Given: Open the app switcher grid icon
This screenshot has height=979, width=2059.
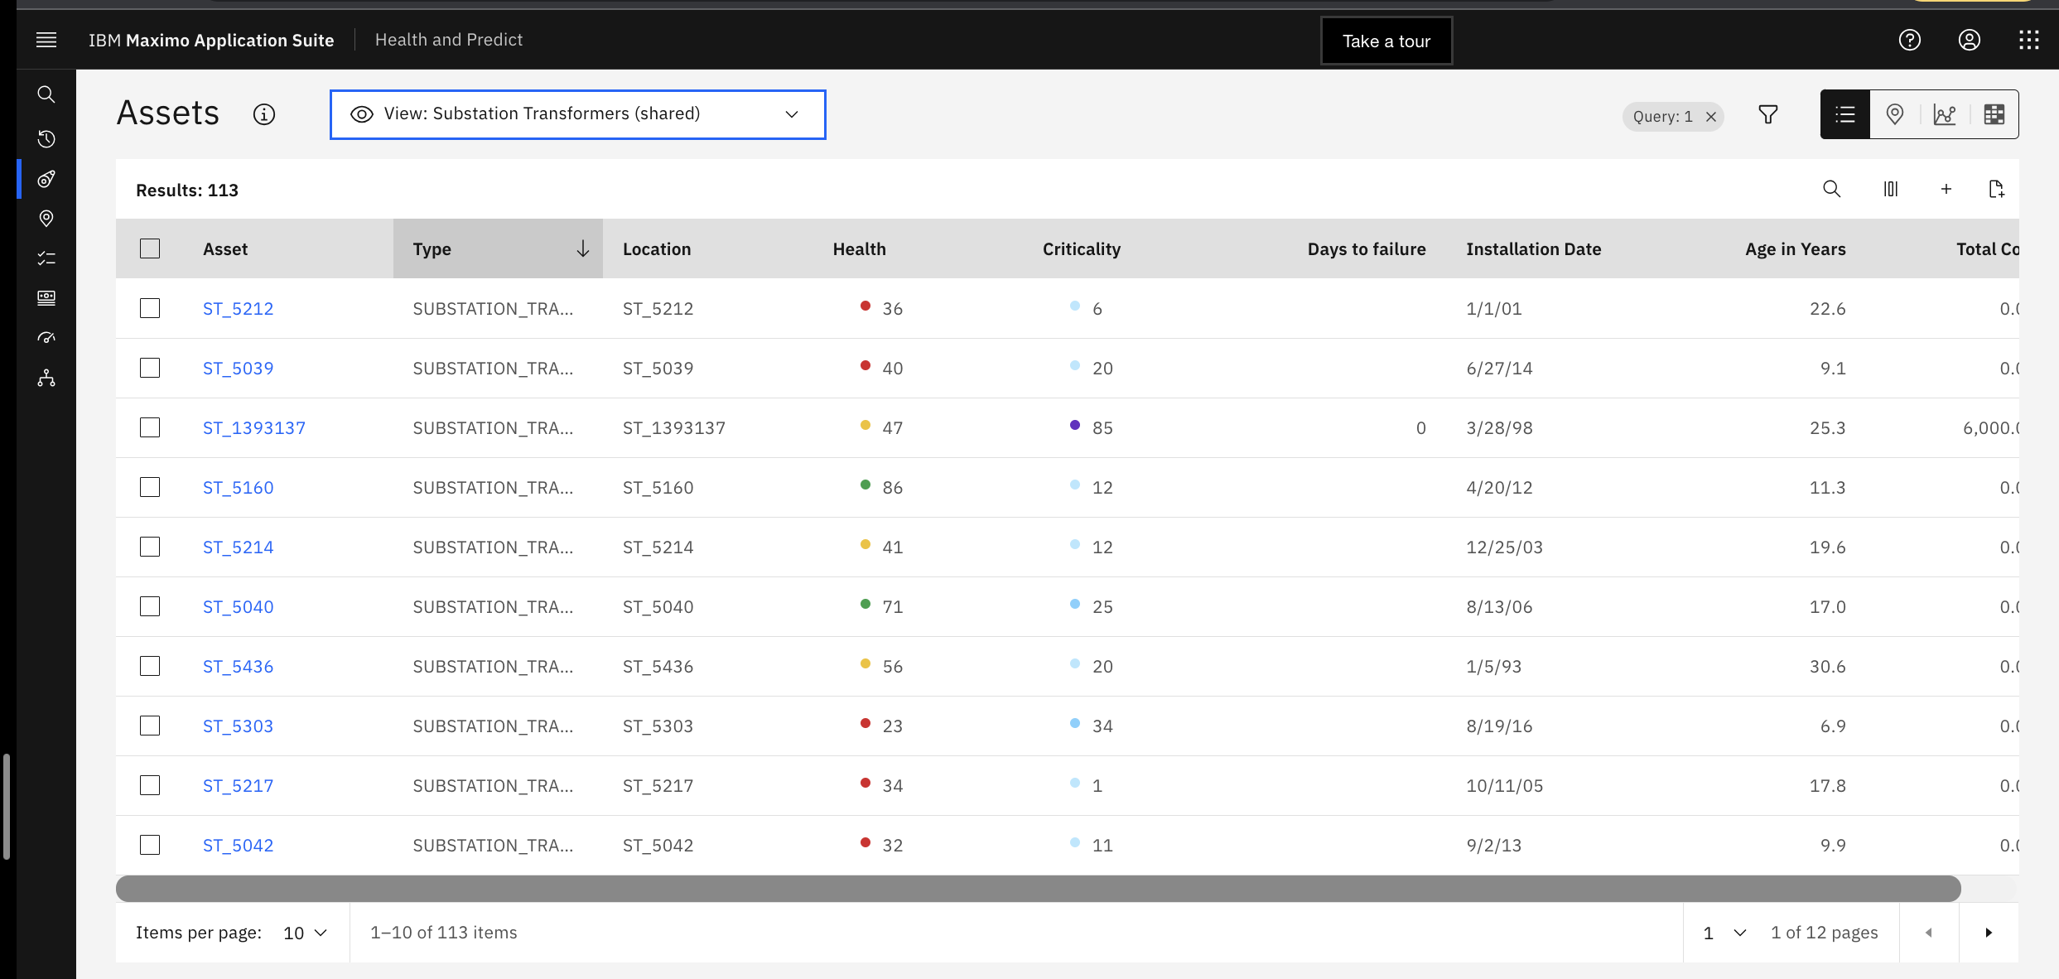Looking at the screenshot, I should pos(2029,40).
